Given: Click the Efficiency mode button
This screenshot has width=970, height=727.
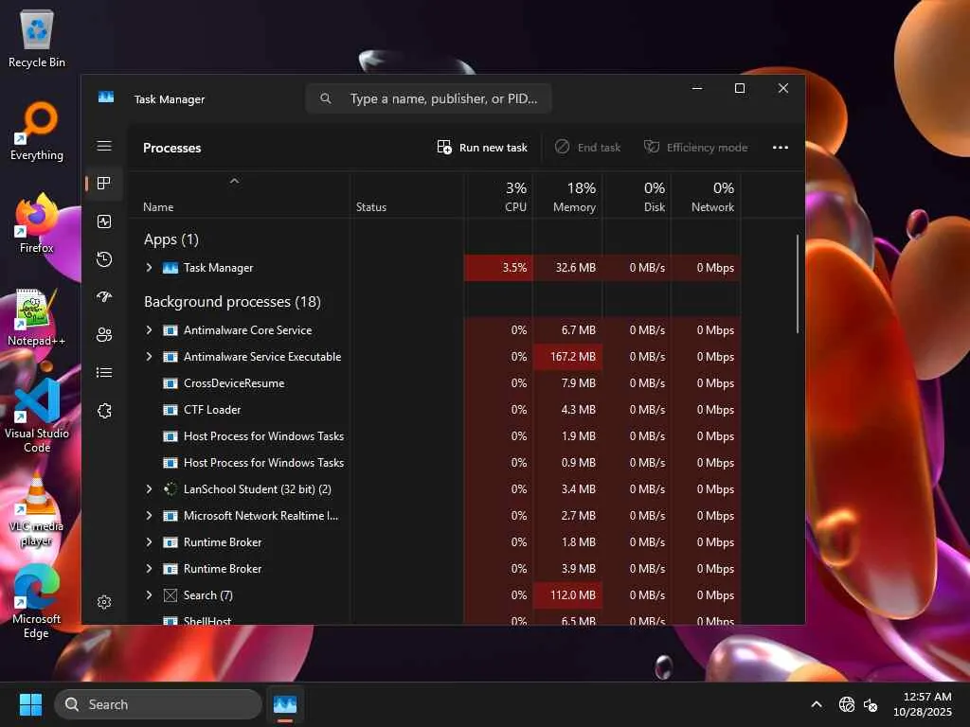Looking at the screenshot, I should tap(696, 147).
